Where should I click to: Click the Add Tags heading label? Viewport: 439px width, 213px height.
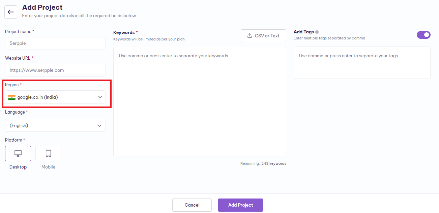click(x=304, y=32)
